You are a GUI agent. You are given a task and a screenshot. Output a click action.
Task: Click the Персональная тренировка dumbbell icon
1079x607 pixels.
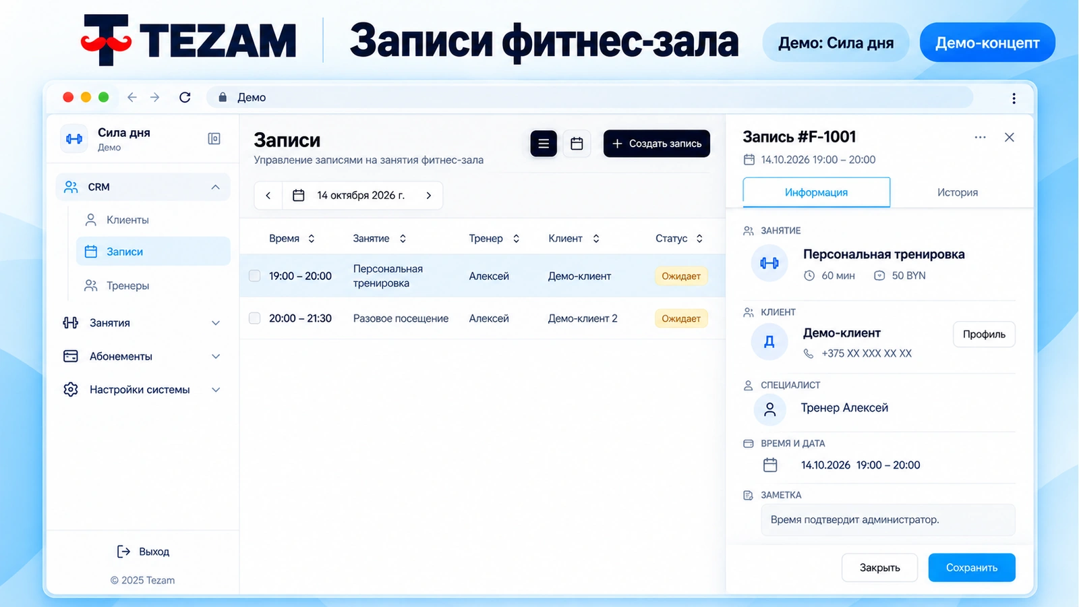[x=769, y=263]
